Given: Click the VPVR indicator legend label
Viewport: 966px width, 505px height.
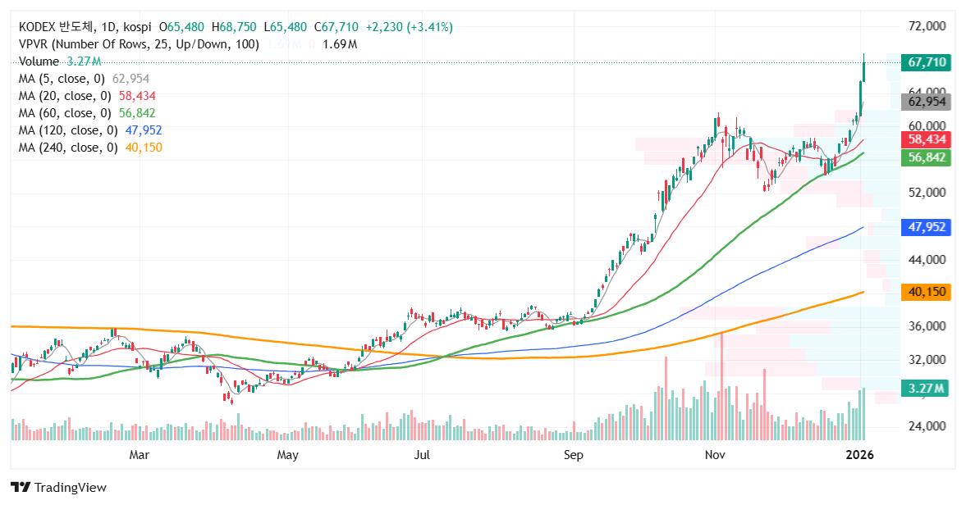Looking at the screenshot, I should point(139,44).
